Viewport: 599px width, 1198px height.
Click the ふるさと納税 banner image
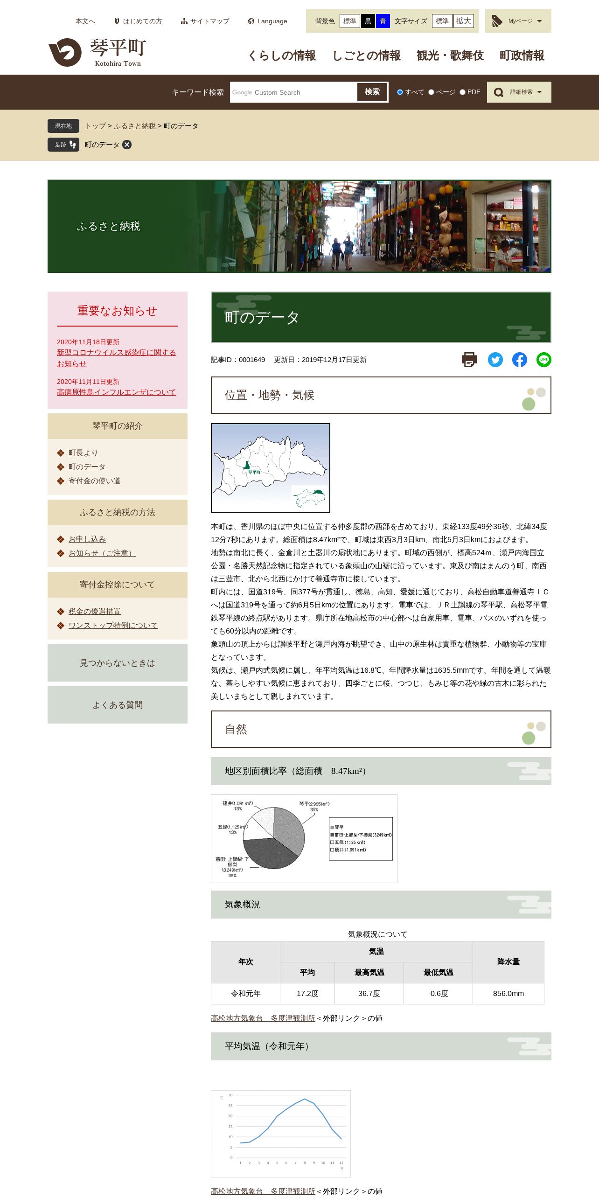pyautogui.click(x=299, y=226)
